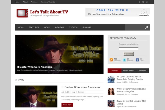This screenshot has height=110, width=165.
Task: Click the RSS Subscribe text link
Action: [117, 60]
